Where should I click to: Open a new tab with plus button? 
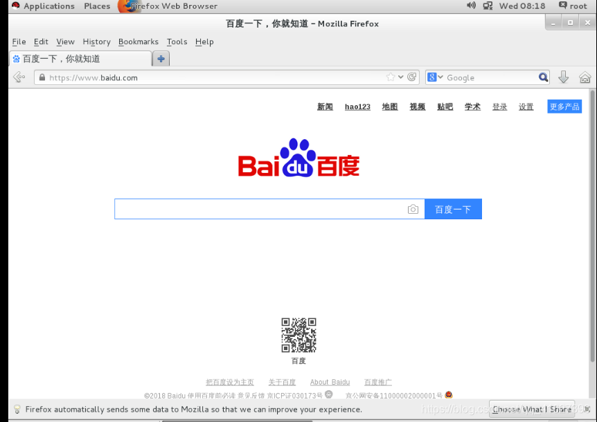tap(161, 59)
